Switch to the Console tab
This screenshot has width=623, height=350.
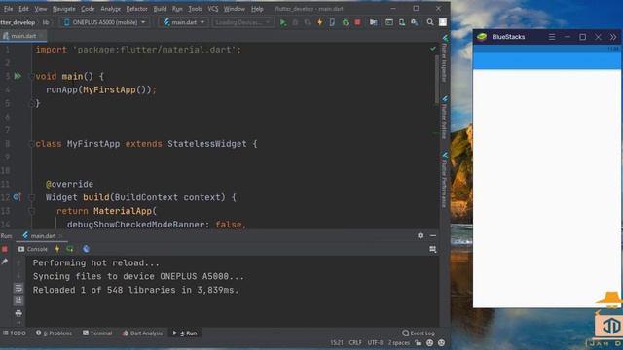(x=32, y=249)
